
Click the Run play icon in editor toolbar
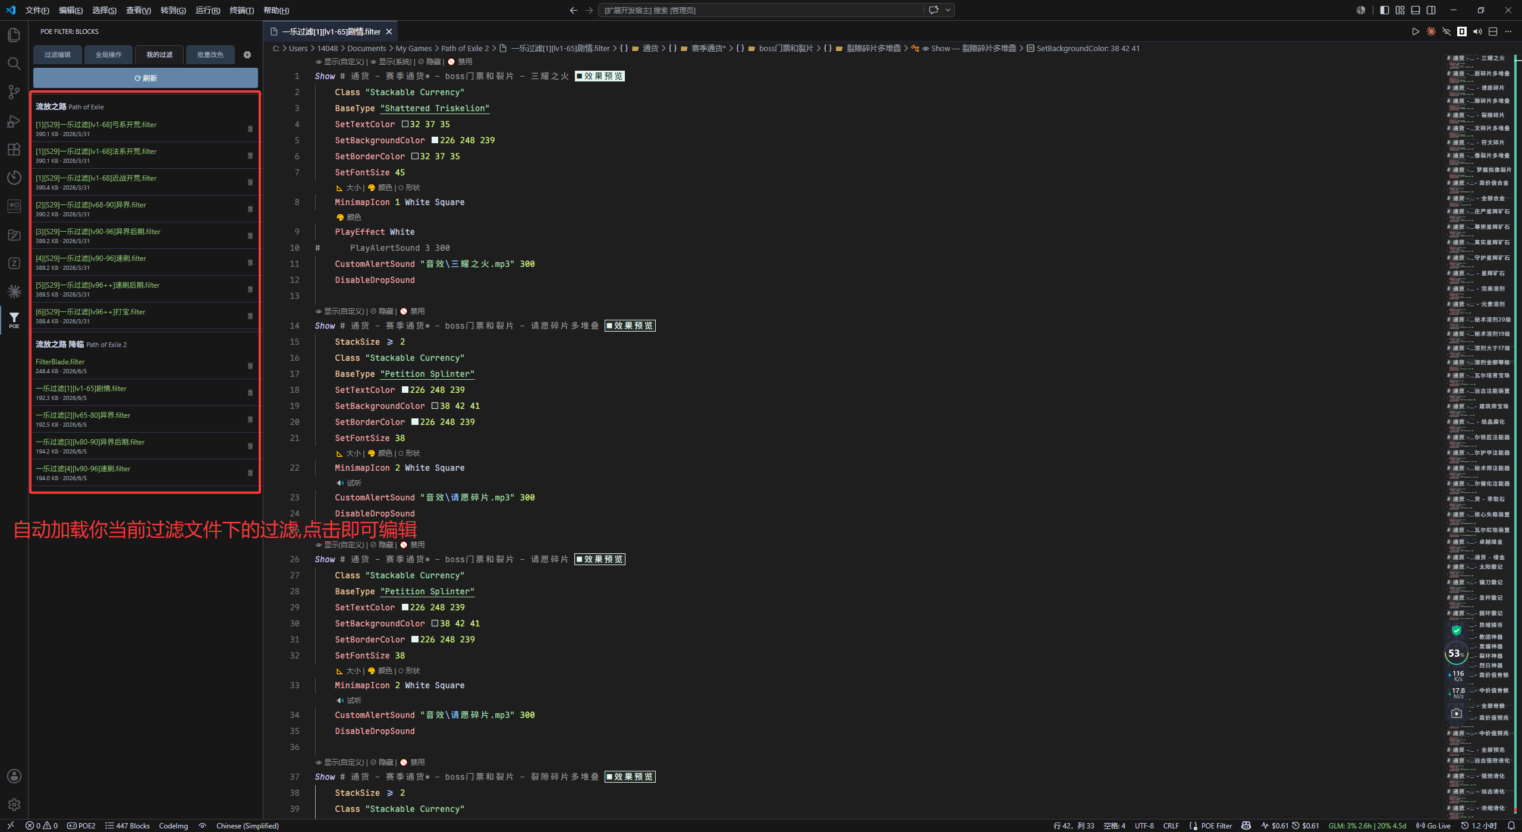coord(1416,31)
